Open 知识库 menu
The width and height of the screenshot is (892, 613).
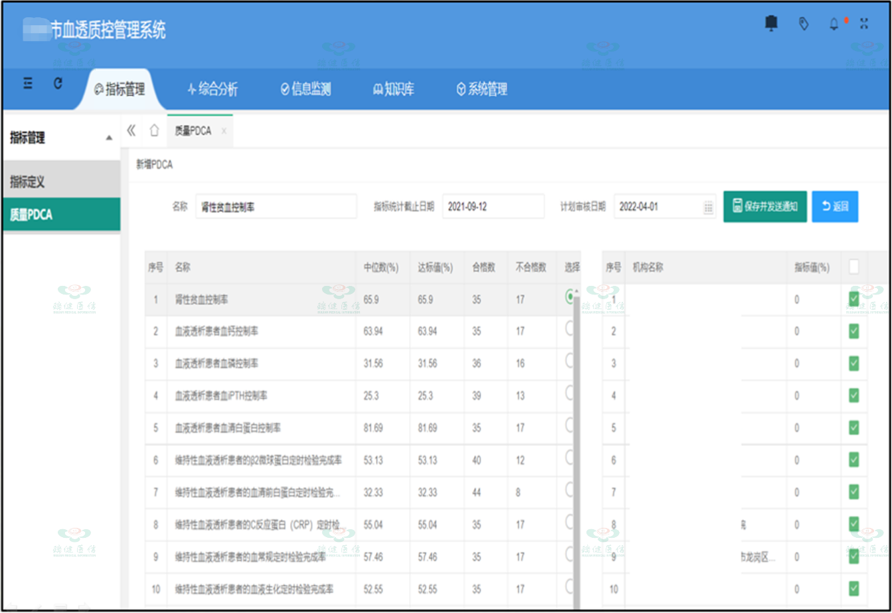394,90
